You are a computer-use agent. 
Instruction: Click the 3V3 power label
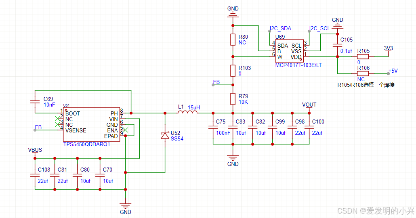click(x=388, y=48)
